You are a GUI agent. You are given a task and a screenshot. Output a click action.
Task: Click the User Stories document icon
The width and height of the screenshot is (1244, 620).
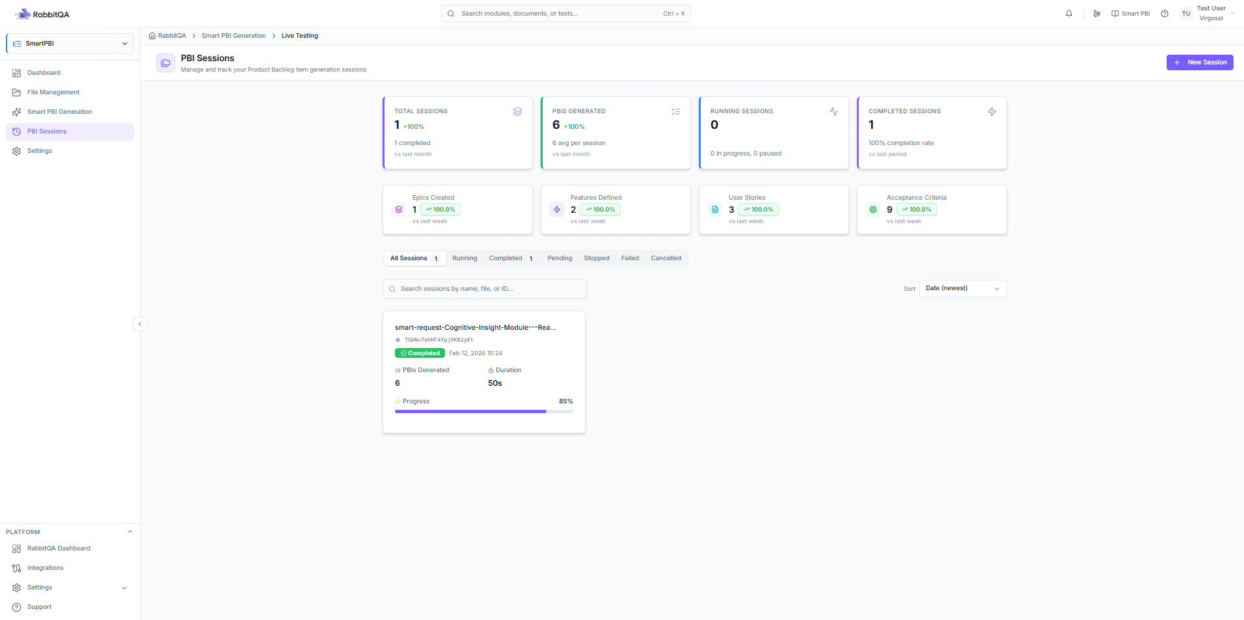tap(715, 209)
